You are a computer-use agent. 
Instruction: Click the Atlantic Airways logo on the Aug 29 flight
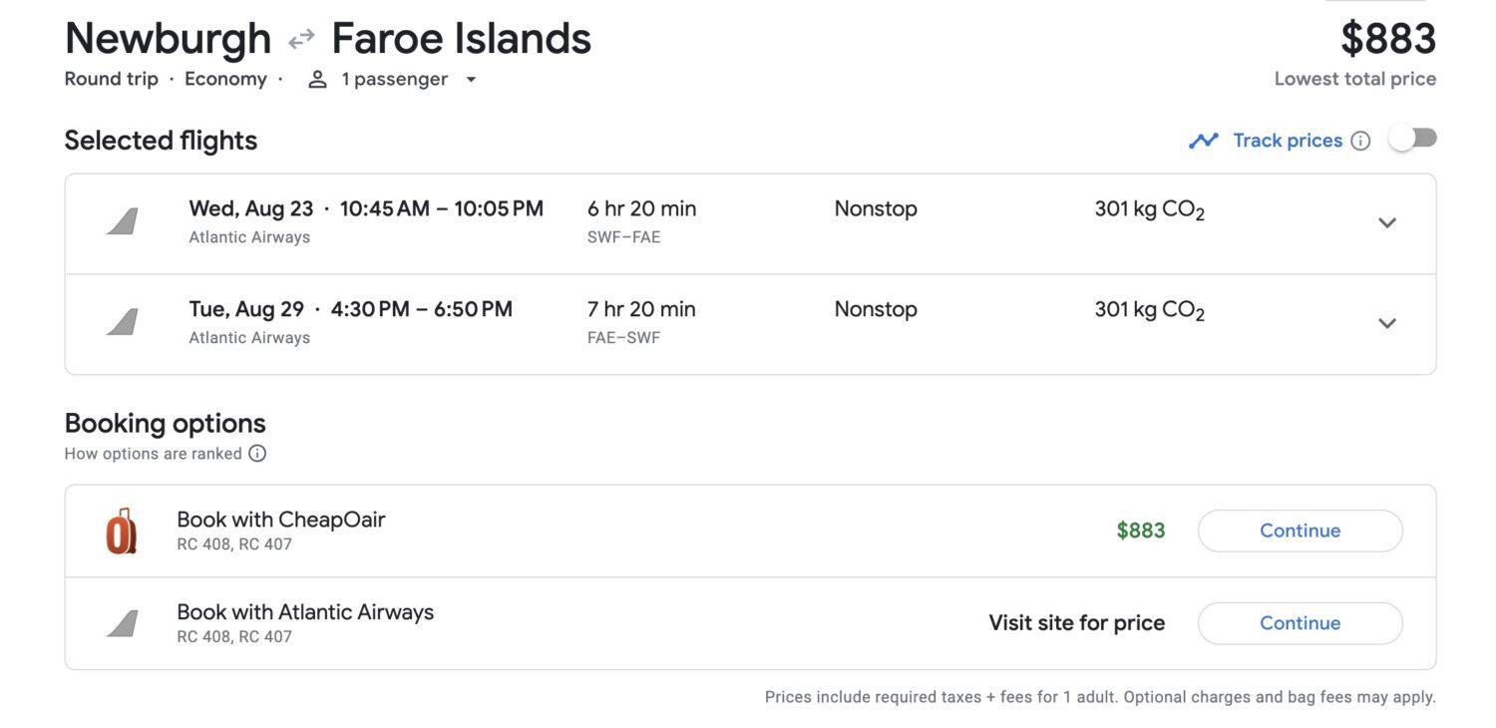(119, 321)
